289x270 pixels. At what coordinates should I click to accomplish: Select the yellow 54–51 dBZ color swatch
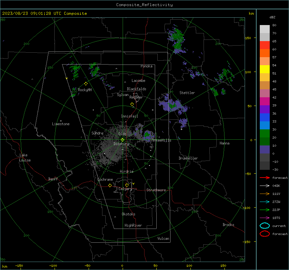(265, 69)
